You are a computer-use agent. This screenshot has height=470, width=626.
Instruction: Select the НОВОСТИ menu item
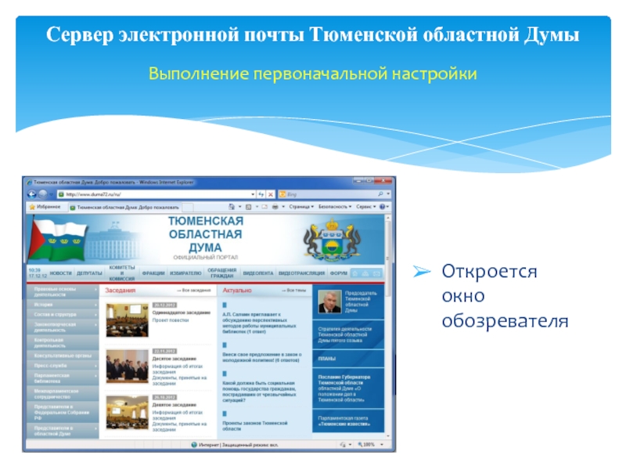61,273
